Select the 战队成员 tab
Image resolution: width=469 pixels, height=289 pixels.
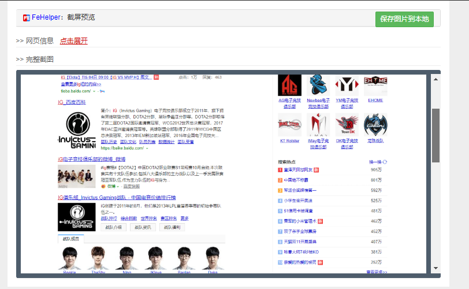pos(71,239)
